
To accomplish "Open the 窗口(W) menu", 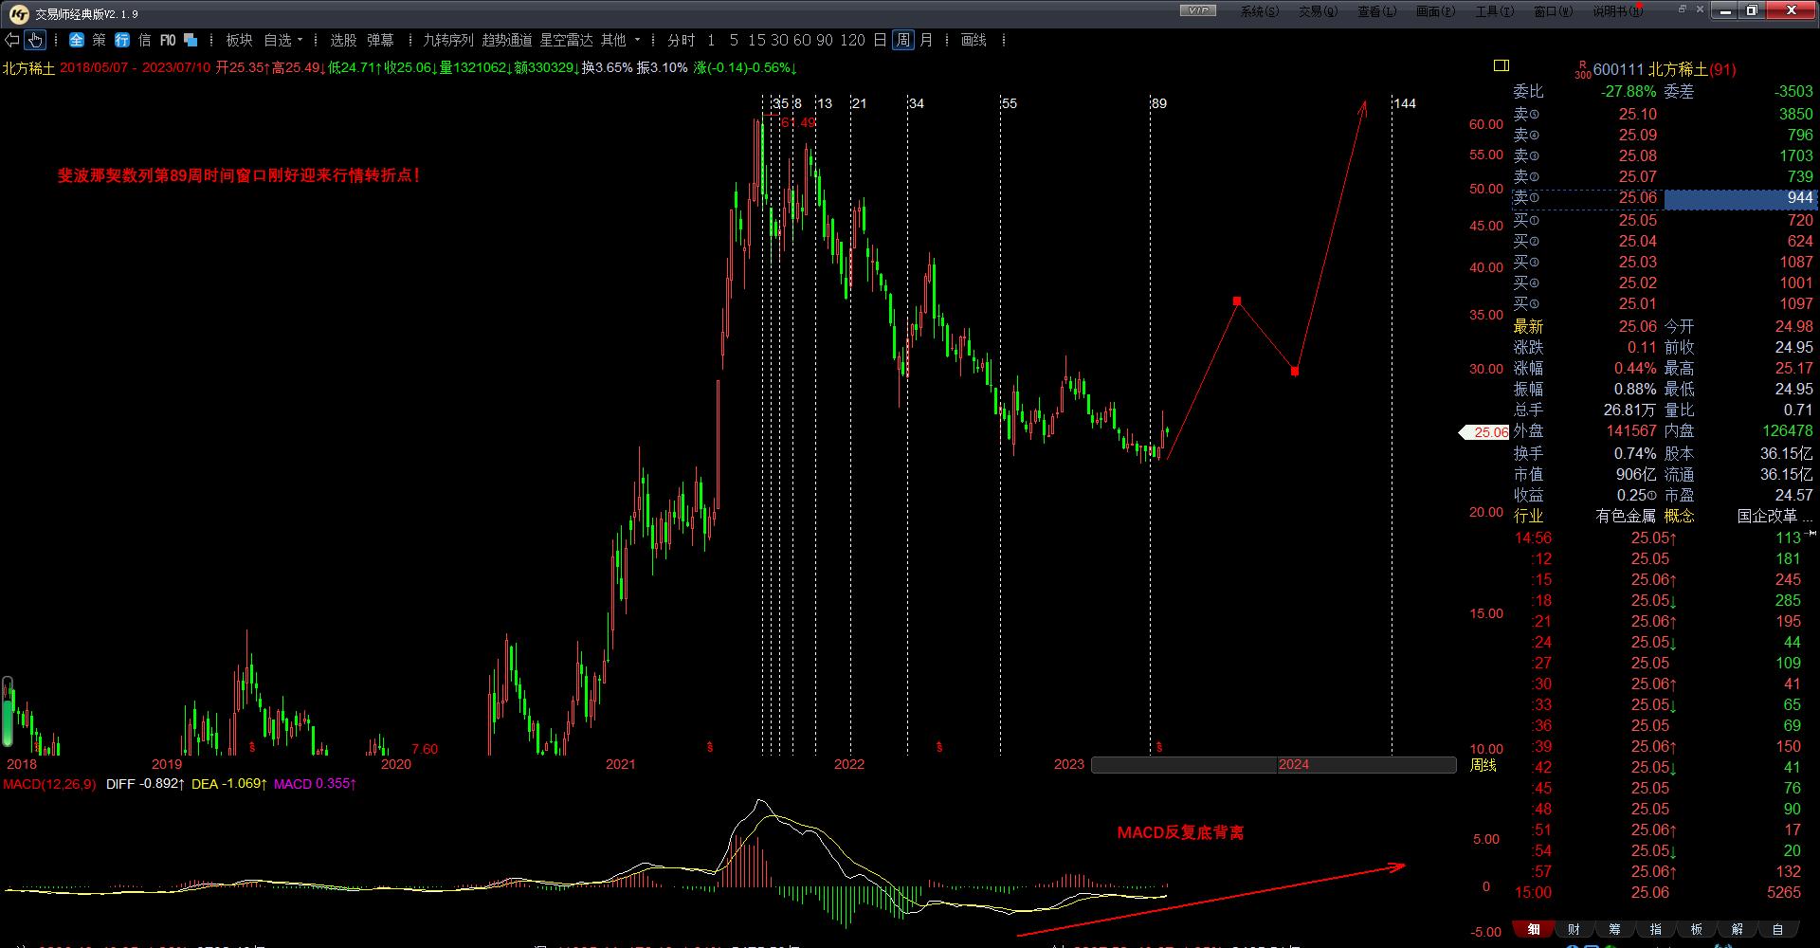I will click(x=1553, y=11).
